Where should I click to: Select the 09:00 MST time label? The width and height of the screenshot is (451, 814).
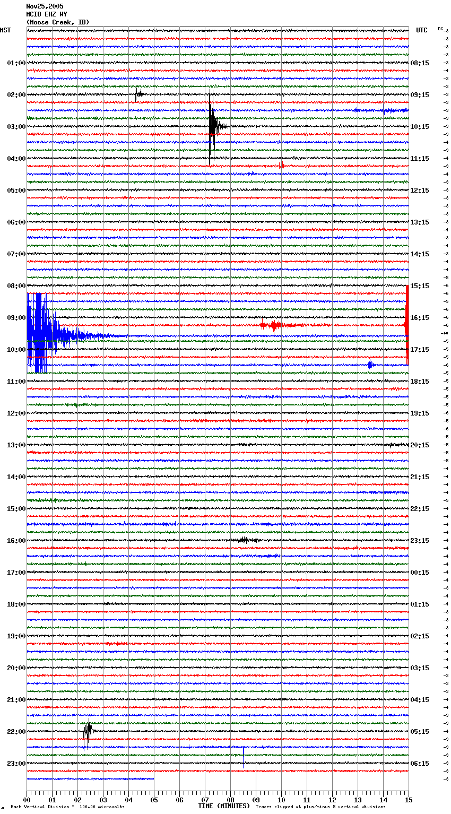(16, 318)
